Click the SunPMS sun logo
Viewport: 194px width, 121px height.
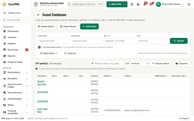[5, 4]
